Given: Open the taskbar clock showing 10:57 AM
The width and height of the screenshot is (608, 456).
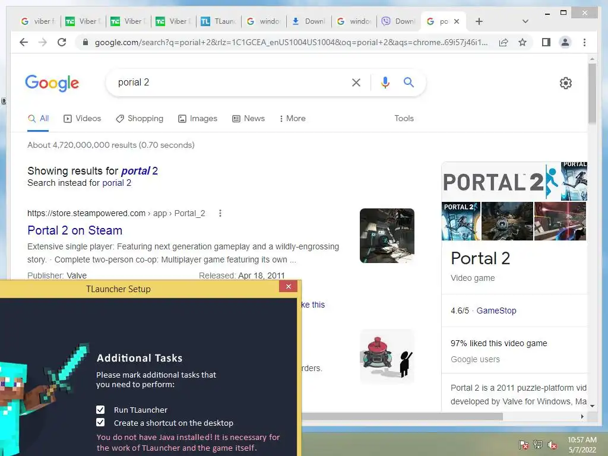Looking at the screenshot, I should click(x=582, y=445).
